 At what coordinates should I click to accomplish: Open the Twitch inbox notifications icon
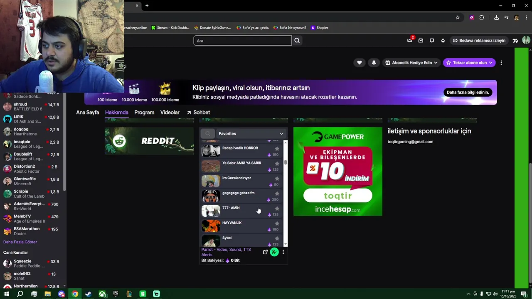(x=421, y=41)
